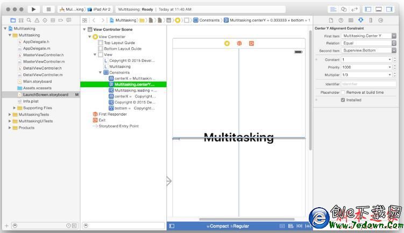Select First Responder in the outline
The width and height of the screenshot is (404, 233).
click(x=112, y=114)
